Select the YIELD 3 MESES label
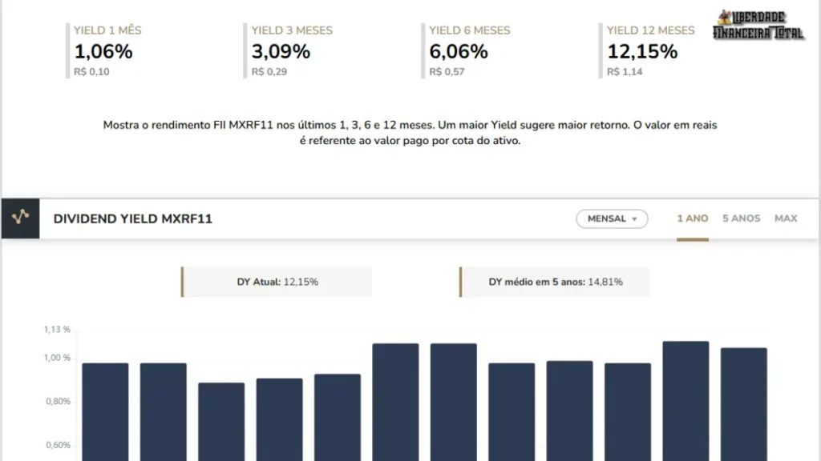 point(292,30)
